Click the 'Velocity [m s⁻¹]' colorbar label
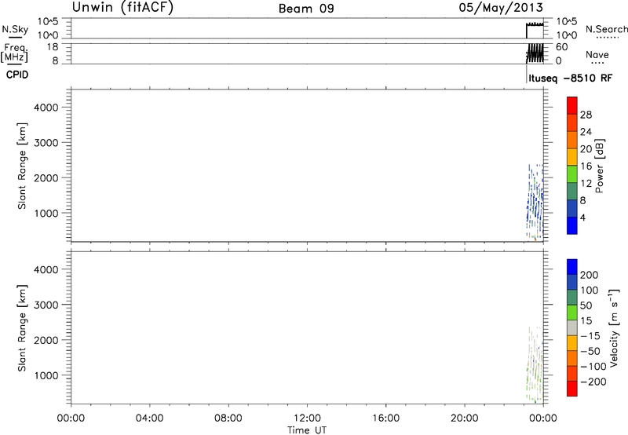 pos(614,327)
